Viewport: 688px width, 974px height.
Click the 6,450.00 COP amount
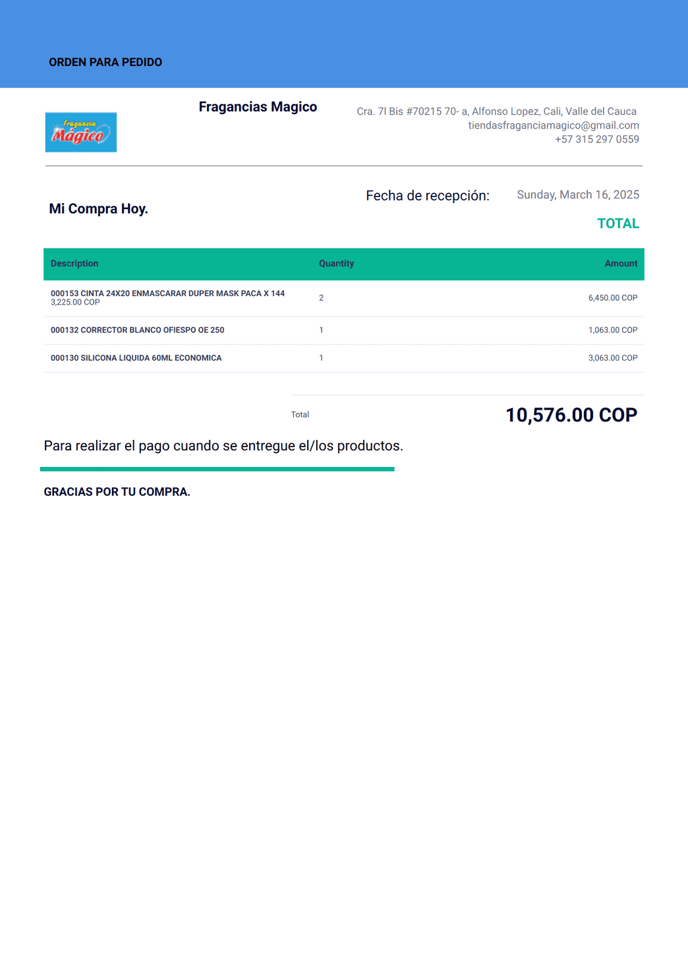(613, 298)
